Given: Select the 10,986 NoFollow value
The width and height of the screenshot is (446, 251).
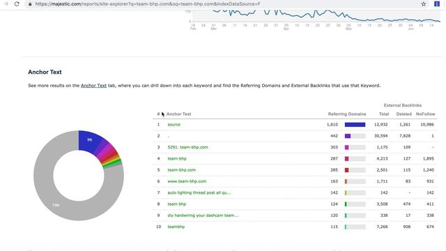Looking at the screenshot, I should (x=427, y=124).
